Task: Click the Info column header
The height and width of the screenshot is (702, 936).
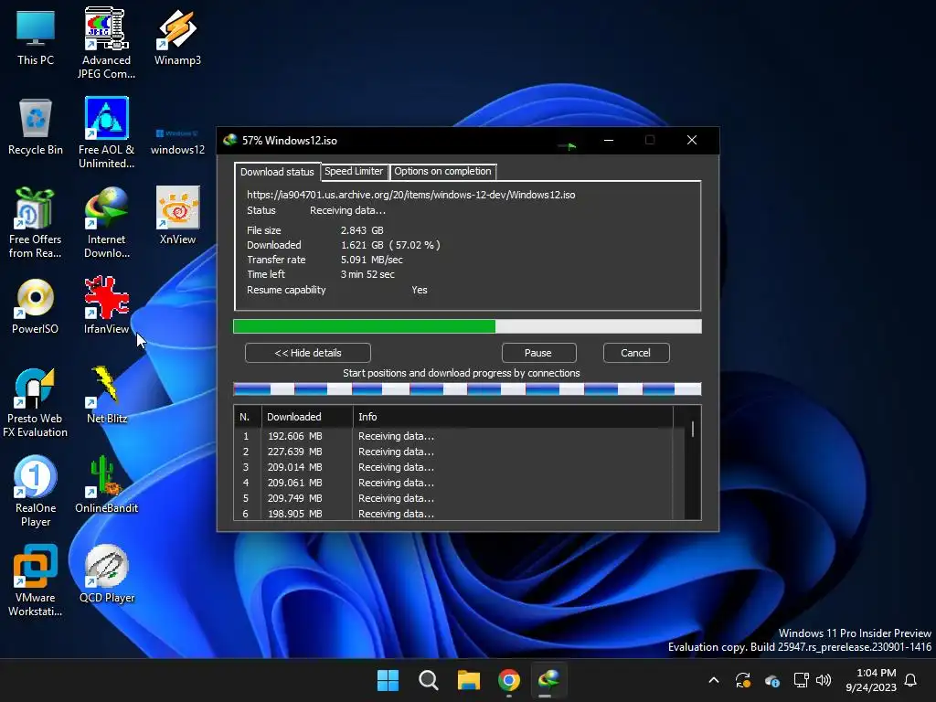Action: pos(513,417)
